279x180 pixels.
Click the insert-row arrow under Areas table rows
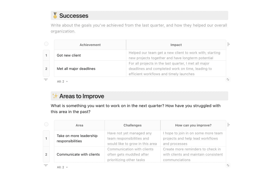[46, 165]
